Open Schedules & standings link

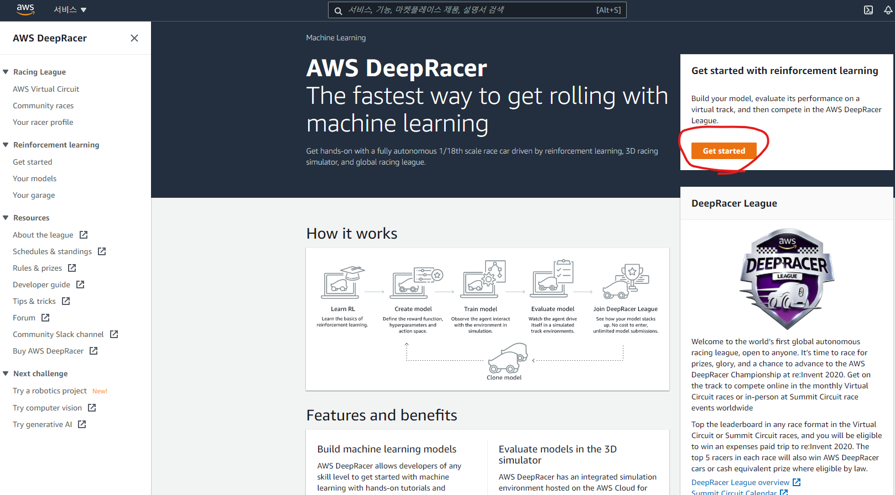(x=53, y=251)
